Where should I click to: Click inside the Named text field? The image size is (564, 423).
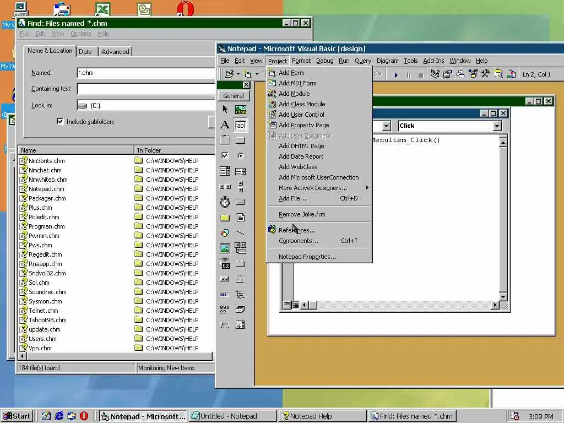(x=145, y=73)
